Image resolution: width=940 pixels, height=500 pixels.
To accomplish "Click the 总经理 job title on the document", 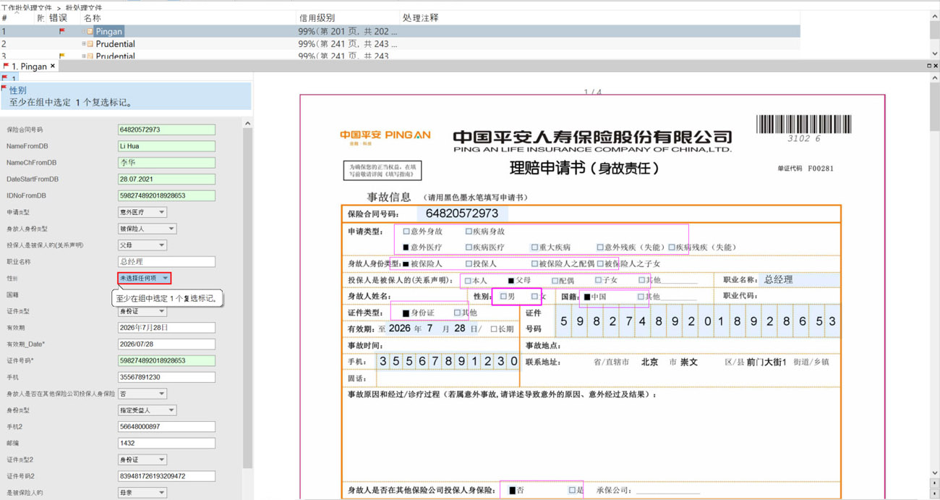I will point(779,279).
